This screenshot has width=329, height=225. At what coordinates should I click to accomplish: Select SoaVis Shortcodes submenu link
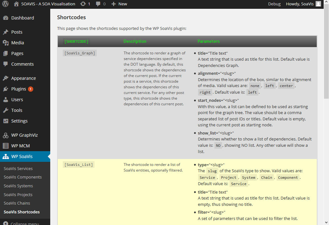point(22,212)
